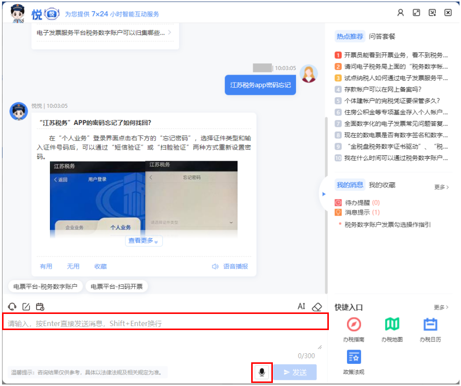The image size is (461, 386).
Task: Select the human customer service headset icon
Action: (x=12, y=306)
